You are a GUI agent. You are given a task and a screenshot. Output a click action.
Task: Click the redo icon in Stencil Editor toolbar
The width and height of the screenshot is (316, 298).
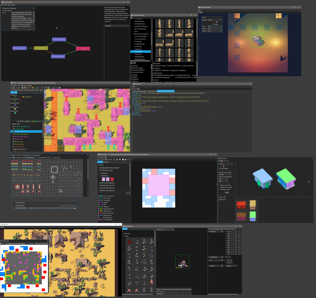coord(111,160)
